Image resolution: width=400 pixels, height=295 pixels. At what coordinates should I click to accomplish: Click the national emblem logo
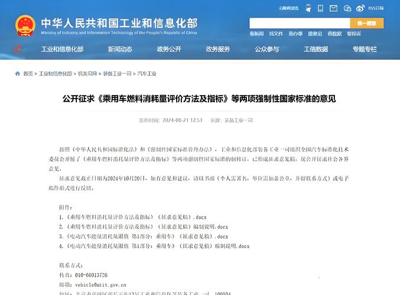click(25, 26)
